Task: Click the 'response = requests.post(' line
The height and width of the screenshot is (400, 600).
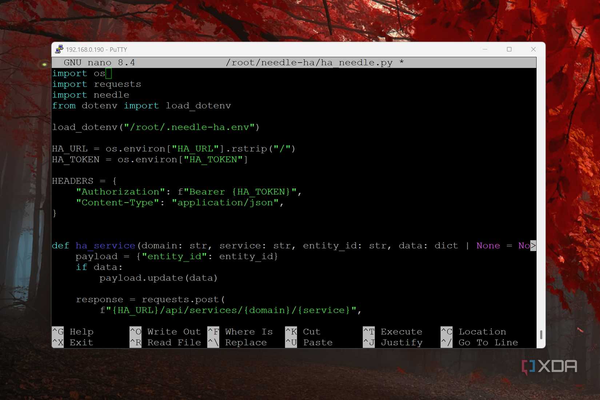Action: [151, 300]
